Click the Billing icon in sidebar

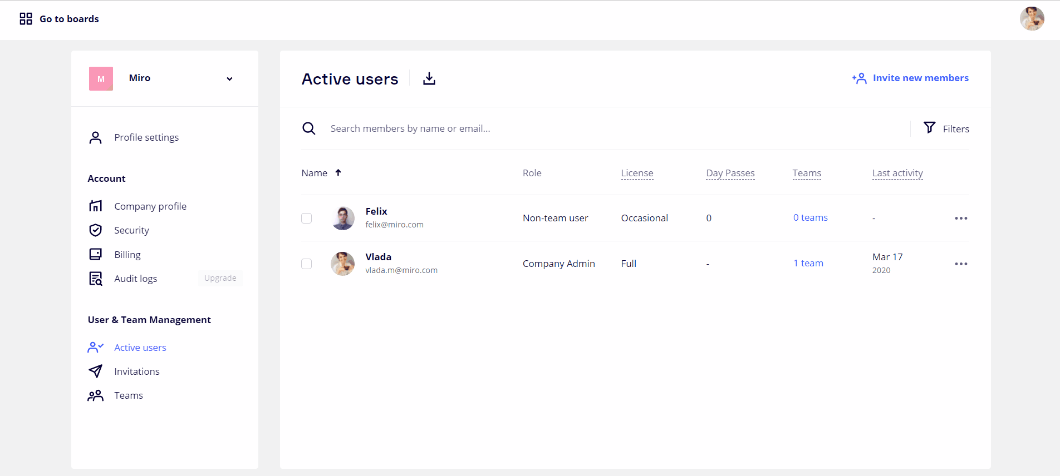[x=96, y=255]
